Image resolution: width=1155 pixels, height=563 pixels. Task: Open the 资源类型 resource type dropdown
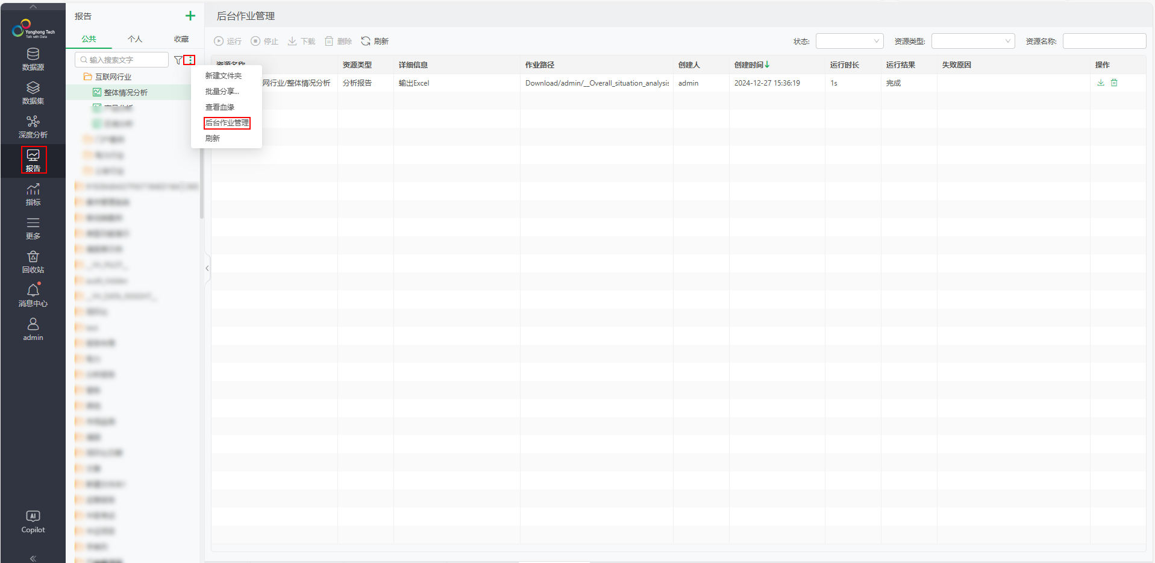coord(973,41)
